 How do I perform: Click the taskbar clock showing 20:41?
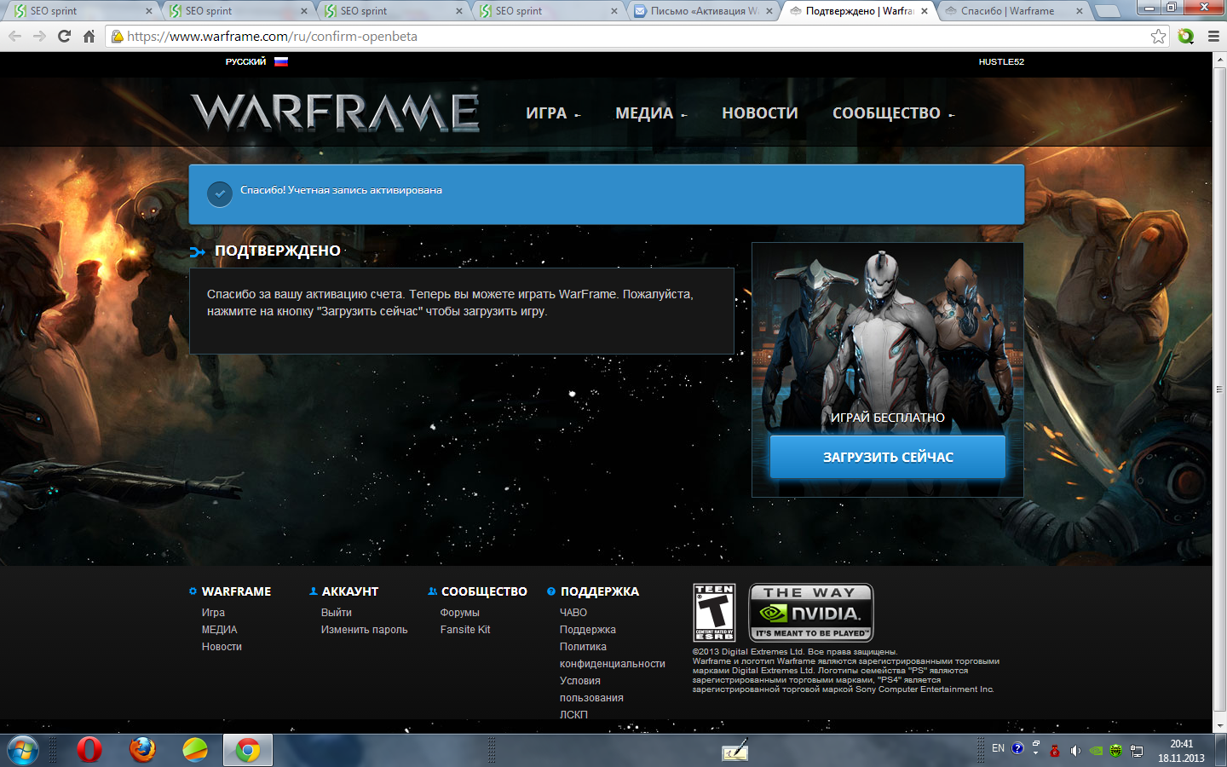(x=1181, y=751)
